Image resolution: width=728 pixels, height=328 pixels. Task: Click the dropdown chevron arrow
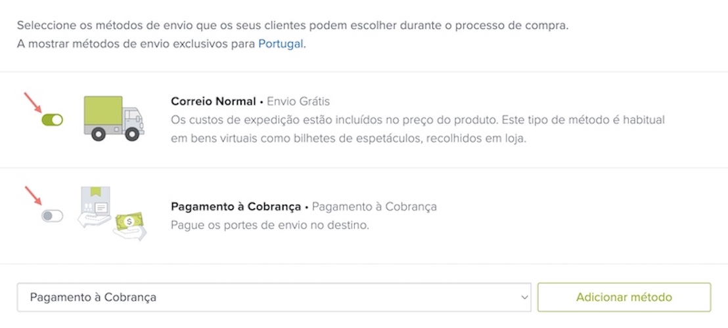524,297
